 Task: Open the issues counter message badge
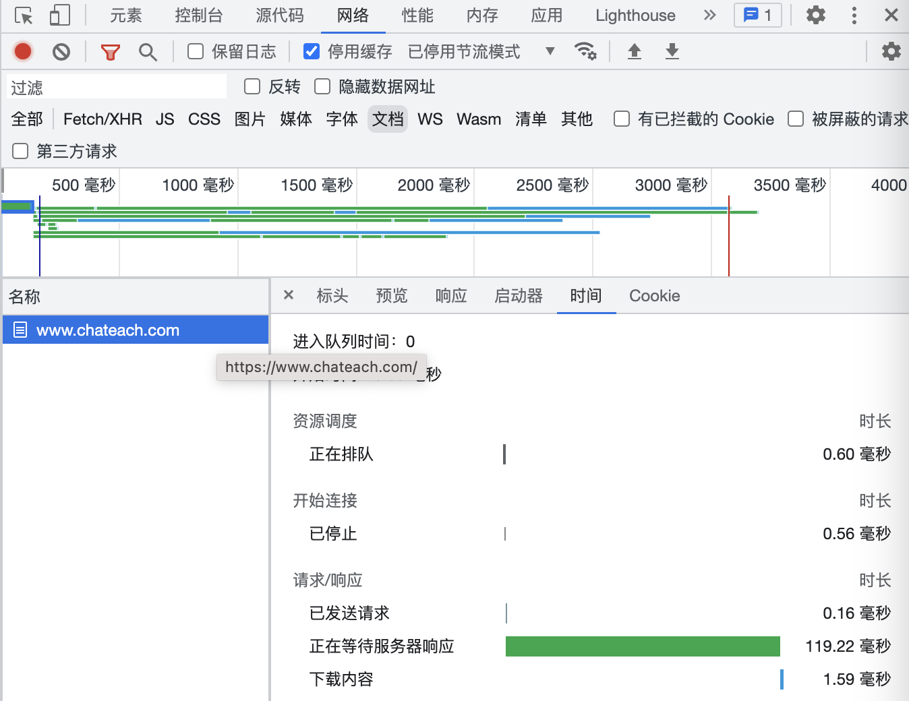(x=758, y=15)
